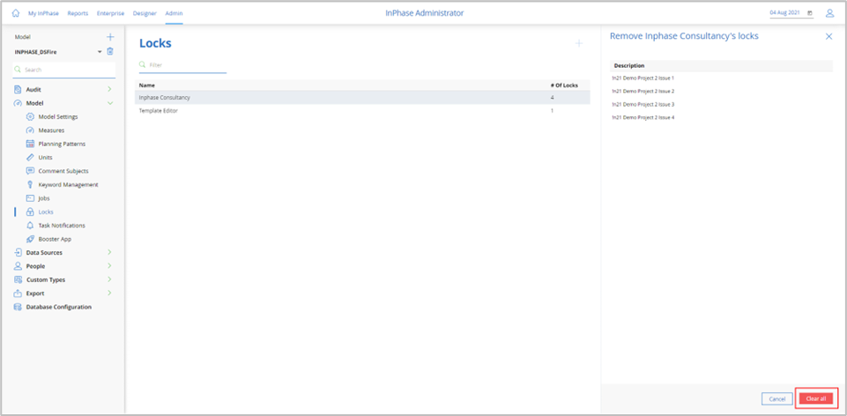Screen dimensions: 847x416
Task: Expand the Data Sources chevron
Action: click(x=109, y=252)
